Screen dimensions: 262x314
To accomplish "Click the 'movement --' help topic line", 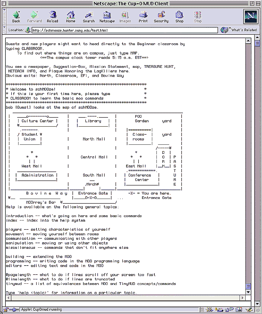I will tap(52, 234).
